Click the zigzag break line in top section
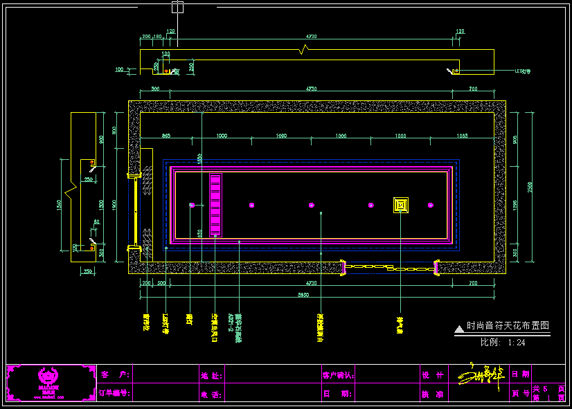This screenshot has height=409, width=572. pyautogui.click(x=302, y=49)
